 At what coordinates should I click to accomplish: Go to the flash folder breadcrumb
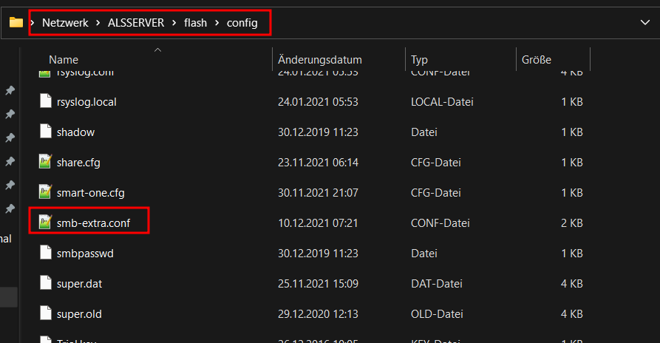[195, 23]
